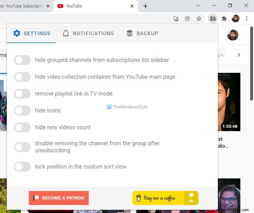The image size is (254, 213).
Task: Click the share page icon in address bar
Action: click(188, 18)
